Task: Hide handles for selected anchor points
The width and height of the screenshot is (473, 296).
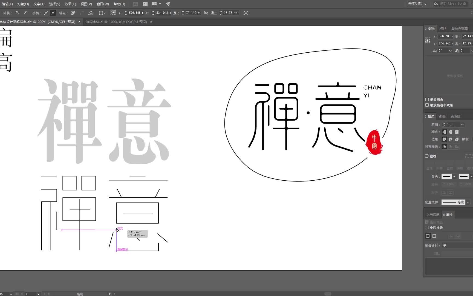Action: click(53, 13)
